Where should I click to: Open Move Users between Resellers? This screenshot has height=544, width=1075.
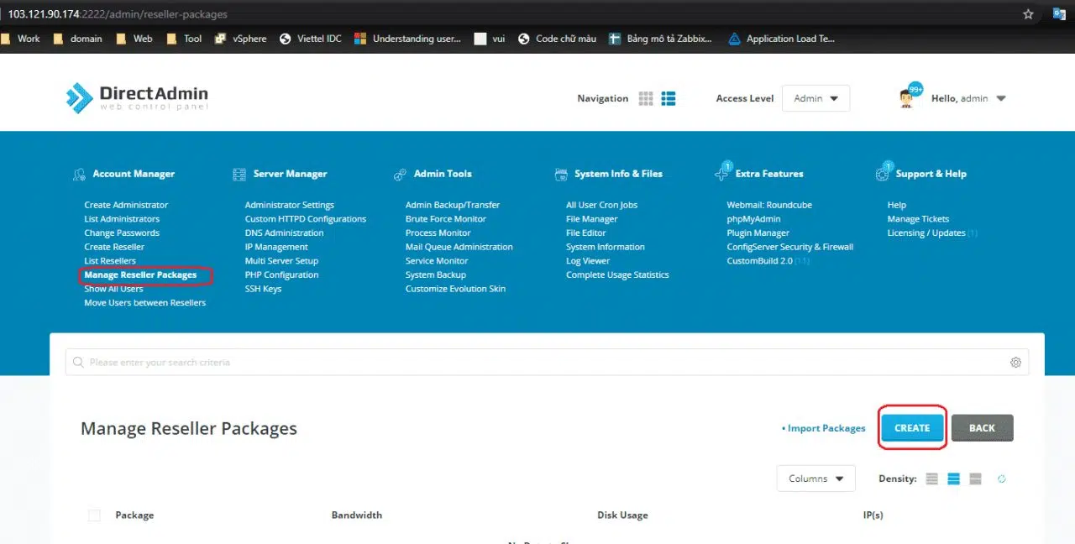click(145, 303)
